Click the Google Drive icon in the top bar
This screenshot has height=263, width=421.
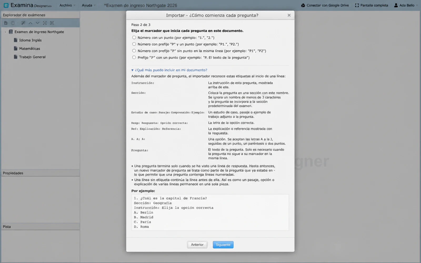303,5
